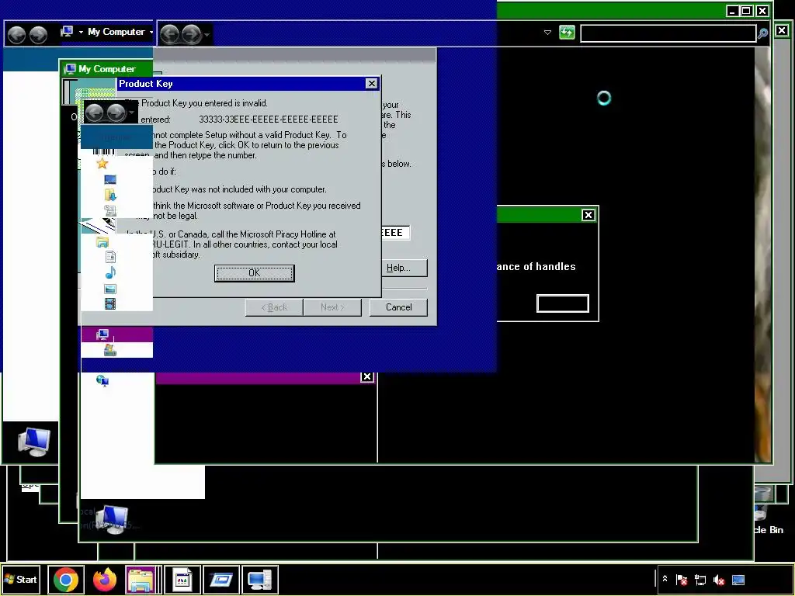The image size is (795, 596).
Task: Click Cancel in the Setup wizard
Action: tap(398, 307)
